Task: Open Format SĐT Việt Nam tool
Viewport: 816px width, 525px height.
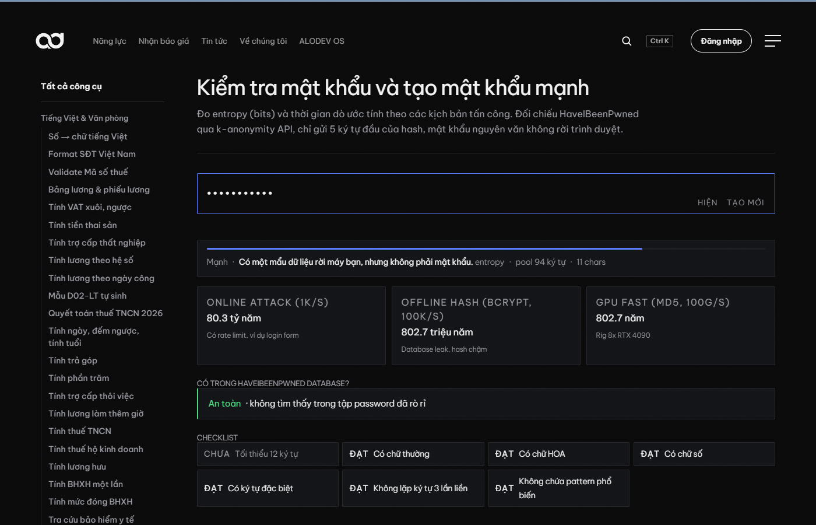Action: (x=92, y=154)
